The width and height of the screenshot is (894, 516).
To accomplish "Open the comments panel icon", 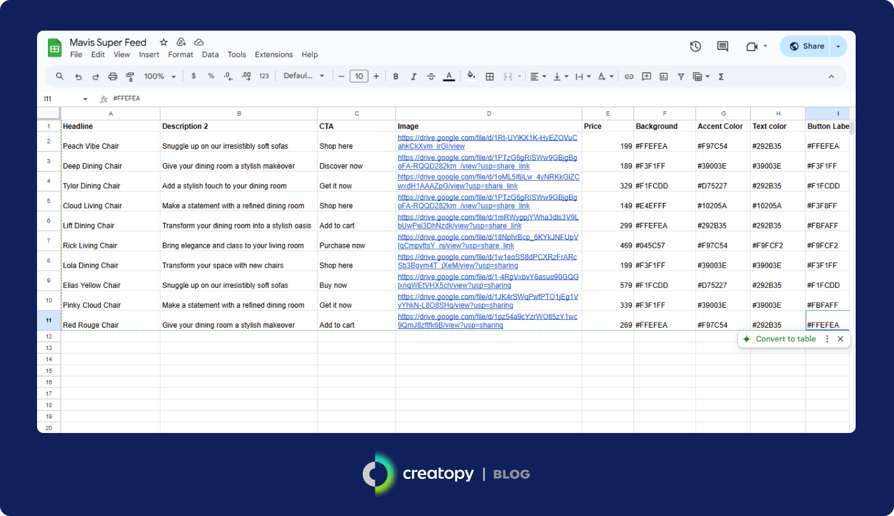I will [723, 46].
